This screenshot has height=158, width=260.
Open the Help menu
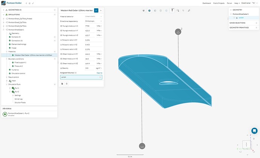pyautogui.click(x=237, y=3)
